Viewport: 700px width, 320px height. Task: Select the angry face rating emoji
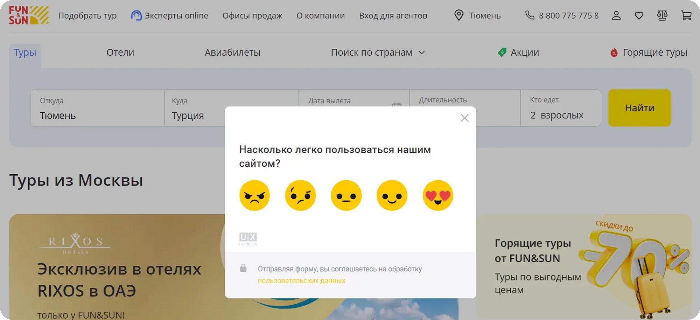(x=254, y=195)
